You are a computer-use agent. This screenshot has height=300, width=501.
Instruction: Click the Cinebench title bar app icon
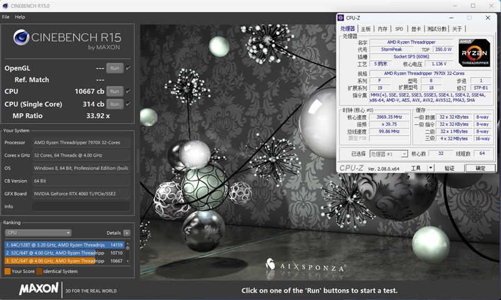(x=5, y=6)
